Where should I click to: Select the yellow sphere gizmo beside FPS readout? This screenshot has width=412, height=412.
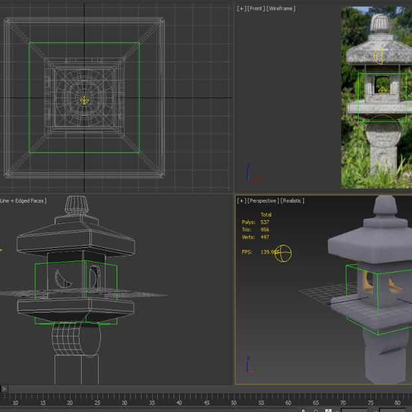pos(284,253)
